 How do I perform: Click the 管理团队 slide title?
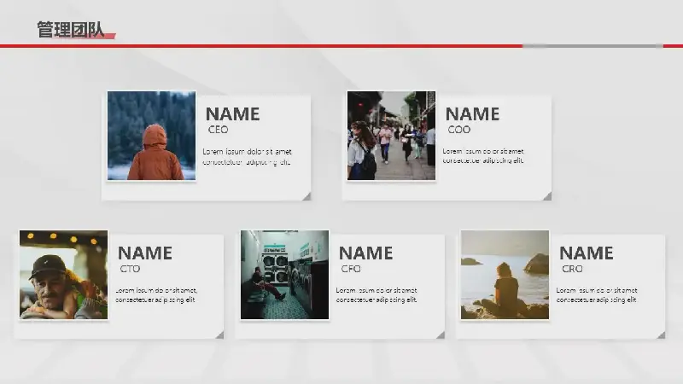click(x=70, y=30)
